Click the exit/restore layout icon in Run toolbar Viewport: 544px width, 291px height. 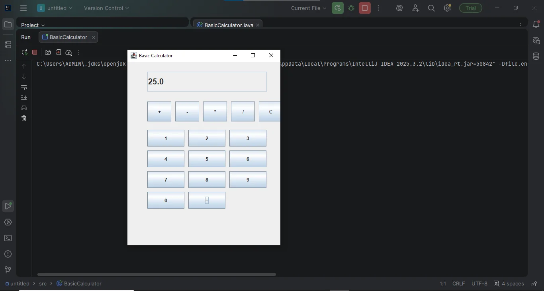tap(58, 52)
